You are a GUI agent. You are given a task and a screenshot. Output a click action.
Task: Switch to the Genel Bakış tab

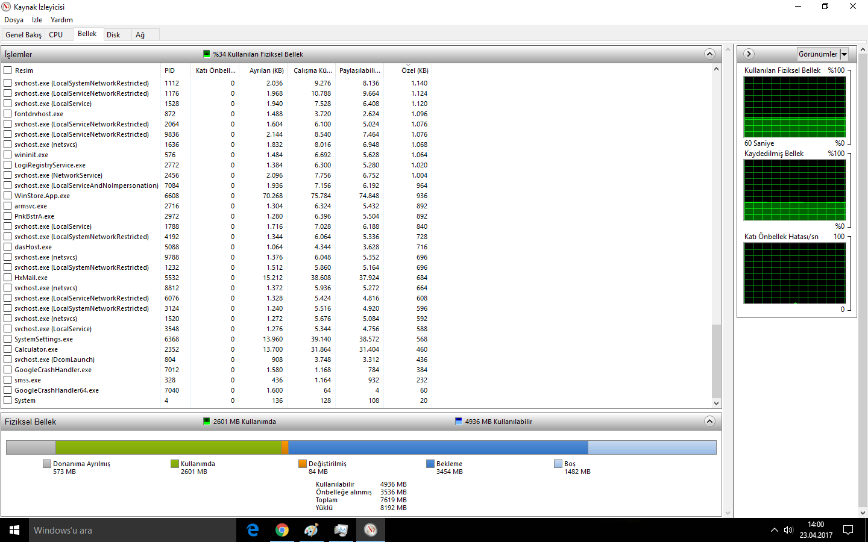pos(24,35)
